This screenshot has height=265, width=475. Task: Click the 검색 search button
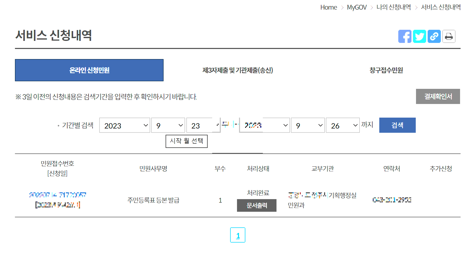[397, 125]
